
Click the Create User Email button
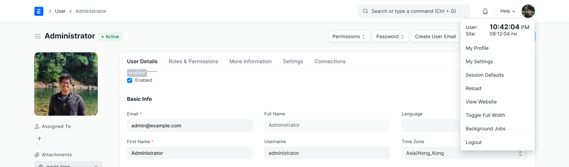click(x=435, y=36)
